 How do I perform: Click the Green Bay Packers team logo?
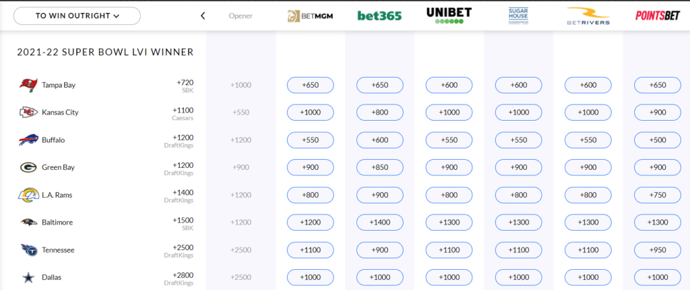click(x=28, y=167)
